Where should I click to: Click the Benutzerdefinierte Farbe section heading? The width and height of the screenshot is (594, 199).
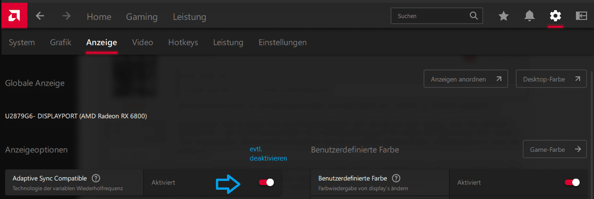(355, 150)
